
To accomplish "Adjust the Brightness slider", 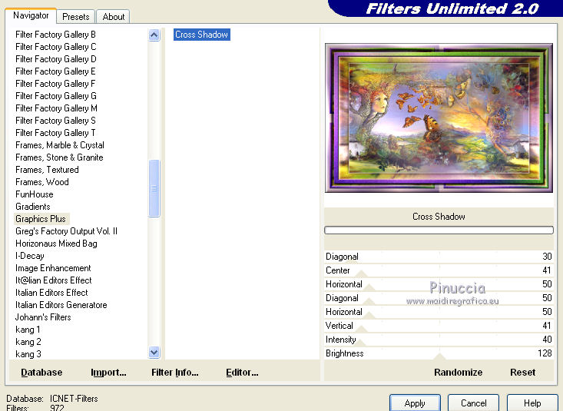I will [x=439, y=353].
